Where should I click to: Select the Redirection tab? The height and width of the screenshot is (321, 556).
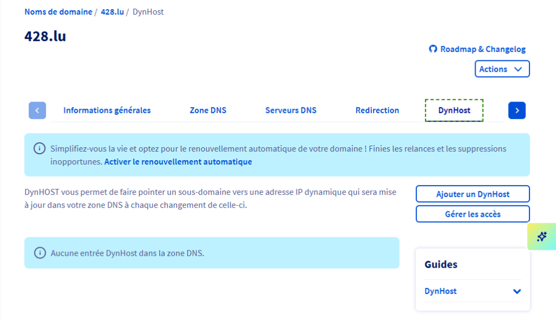377,110
